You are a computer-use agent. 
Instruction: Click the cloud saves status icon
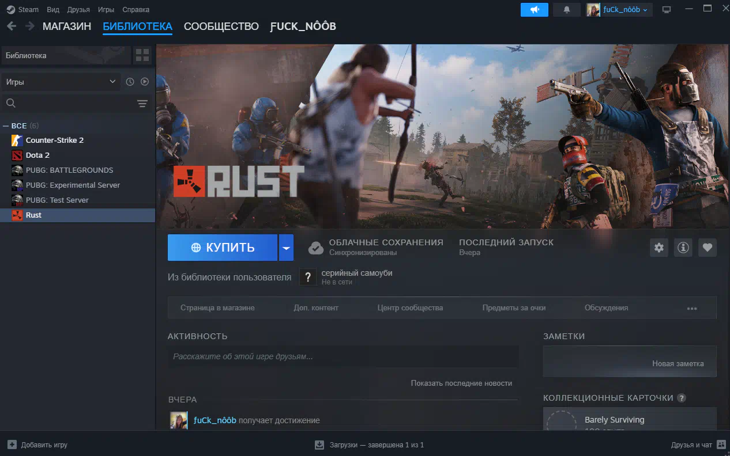pos(316,248)
